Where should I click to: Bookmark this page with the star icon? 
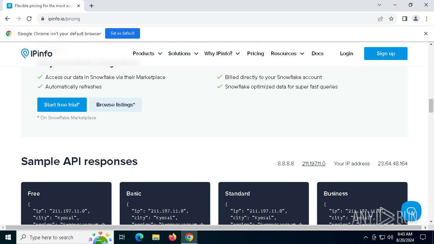tap(391, 19)
